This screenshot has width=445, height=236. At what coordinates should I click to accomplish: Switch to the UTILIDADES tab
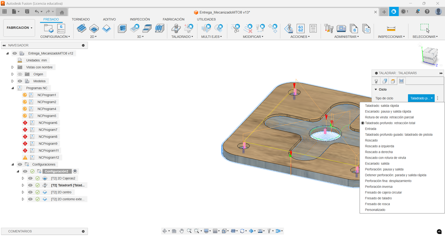(206, 19)
